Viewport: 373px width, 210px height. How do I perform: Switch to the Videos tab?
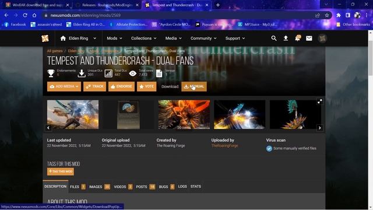pyautogui.click(x=123, y=187)
